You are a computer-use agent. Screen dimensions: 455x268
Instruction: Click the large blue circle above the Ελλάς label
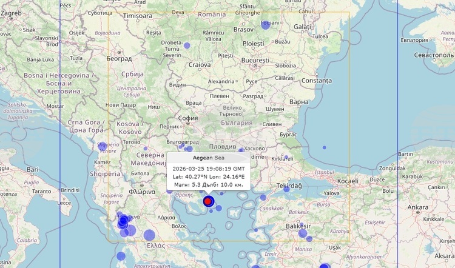coord(149,235)
